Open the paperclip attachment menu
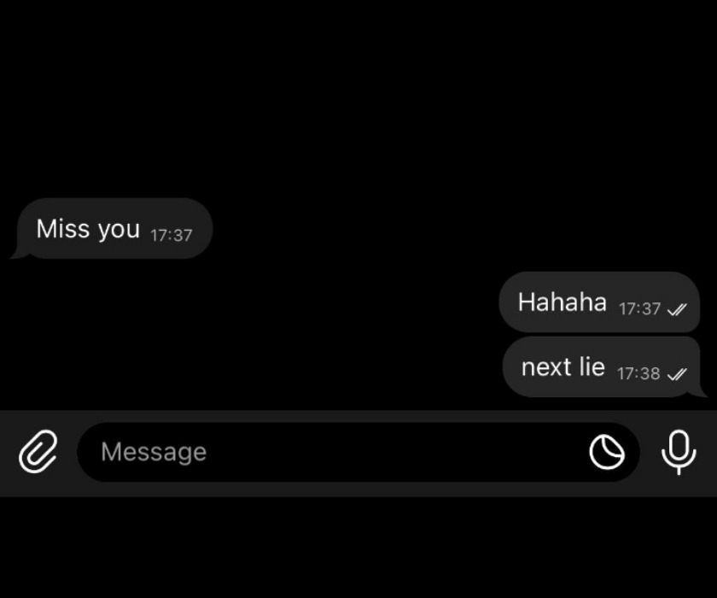Image resolution: width=717 pixels, height=598 pixels. [x=38, y=452]
